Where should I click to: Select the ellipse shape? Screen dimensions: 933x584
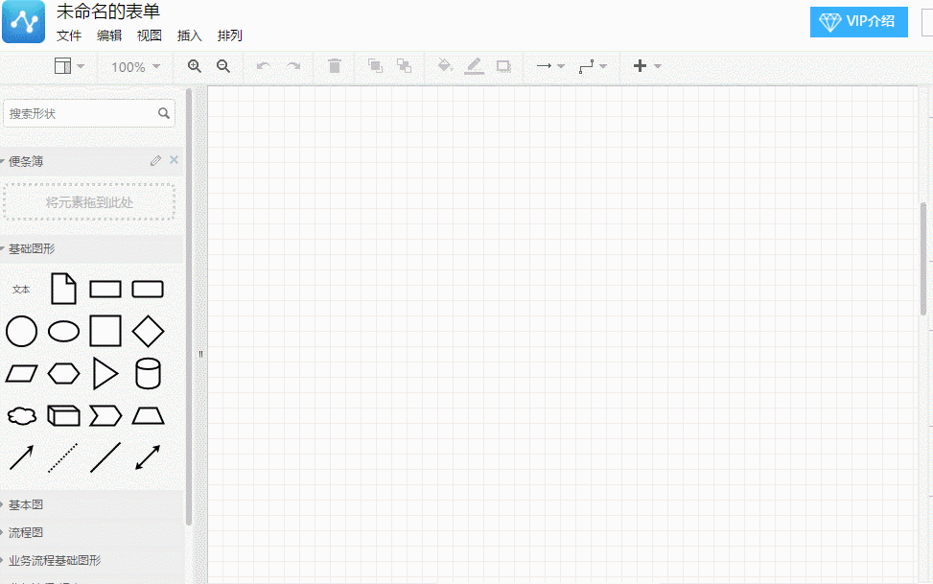point(63,332)
